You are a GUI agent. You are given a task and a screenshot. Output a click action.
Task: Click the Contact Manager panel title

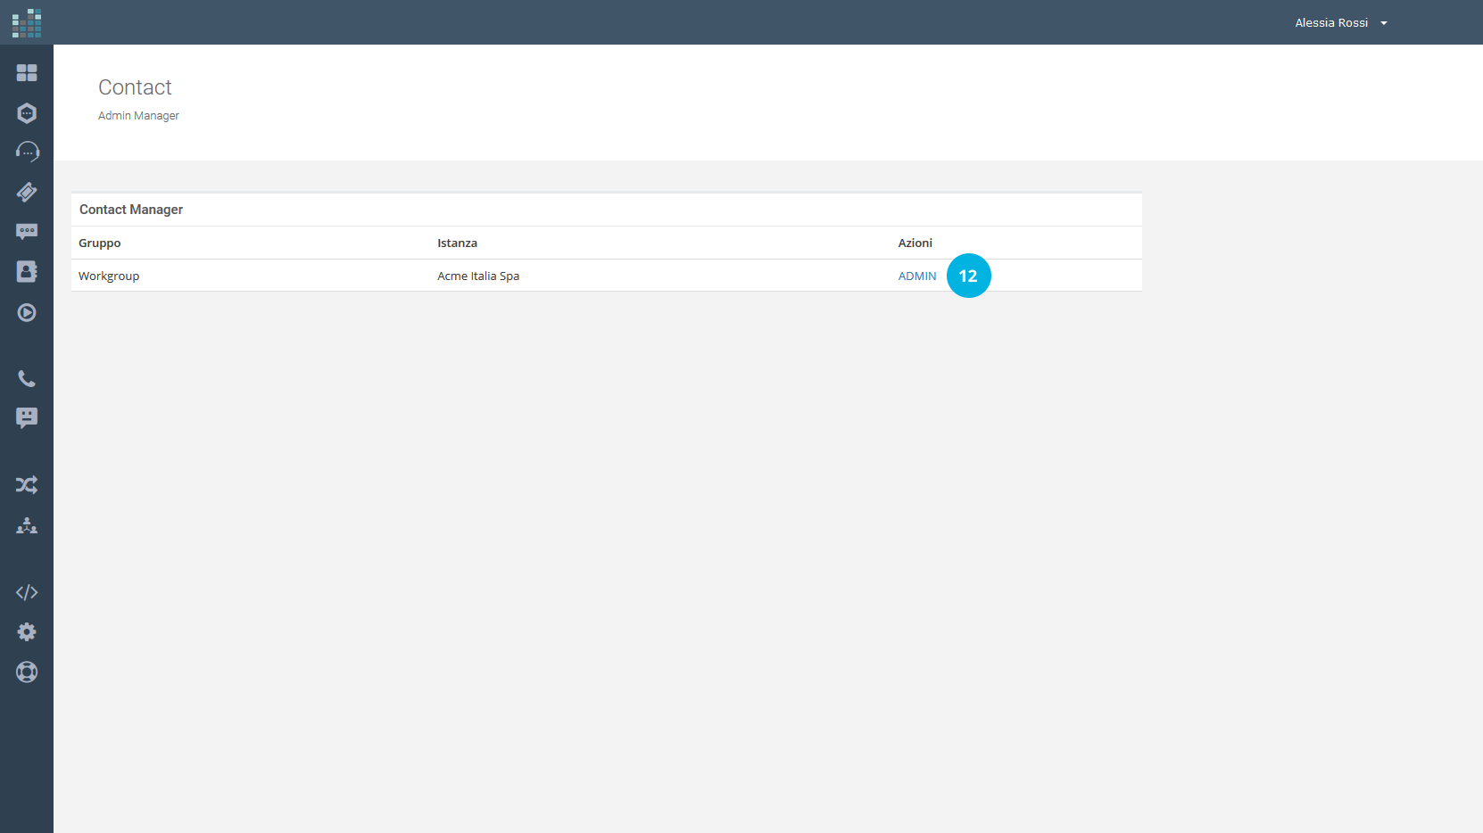click(x=131, y=210)
